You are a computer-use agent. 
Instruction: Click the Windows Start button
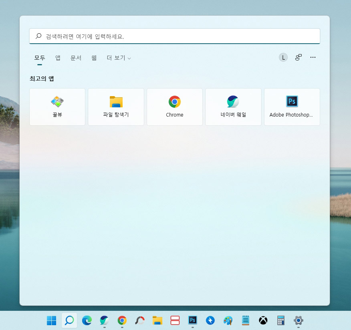tap(51, 320)
